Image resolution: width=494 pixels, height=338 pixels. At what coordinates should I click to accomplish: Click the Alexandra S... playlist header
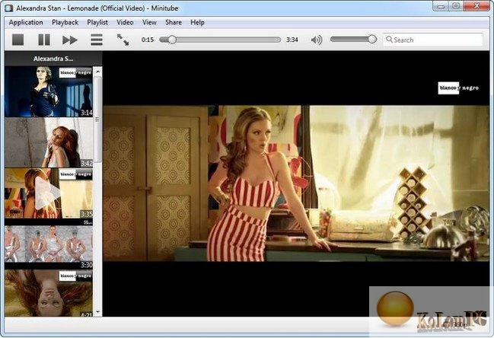(53, 59)
